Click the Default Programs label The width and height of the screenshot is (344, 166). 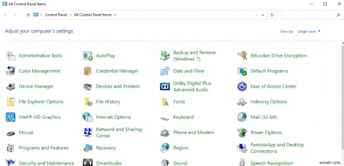269,71
